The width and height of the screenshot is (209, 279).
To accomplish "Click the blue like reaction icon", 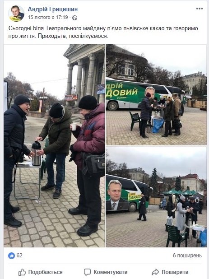I will click(12, 256).
